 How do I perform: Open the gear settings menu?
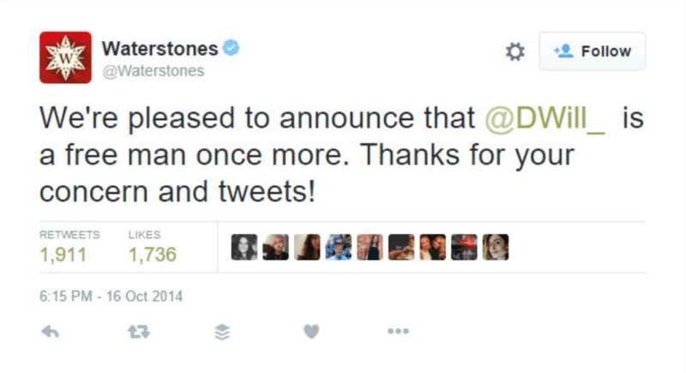514,51
